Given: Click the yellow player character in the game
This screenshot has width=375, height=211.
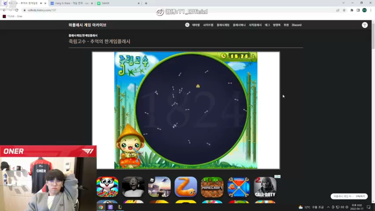Looking at the screenshot, I should pyautogui.click(x=198, y=86).
